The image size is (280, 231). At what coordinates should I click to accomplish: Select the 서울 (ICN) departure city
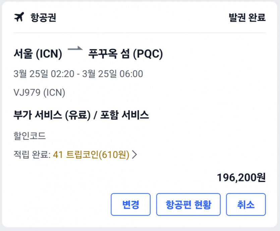(x=38, y=54)
